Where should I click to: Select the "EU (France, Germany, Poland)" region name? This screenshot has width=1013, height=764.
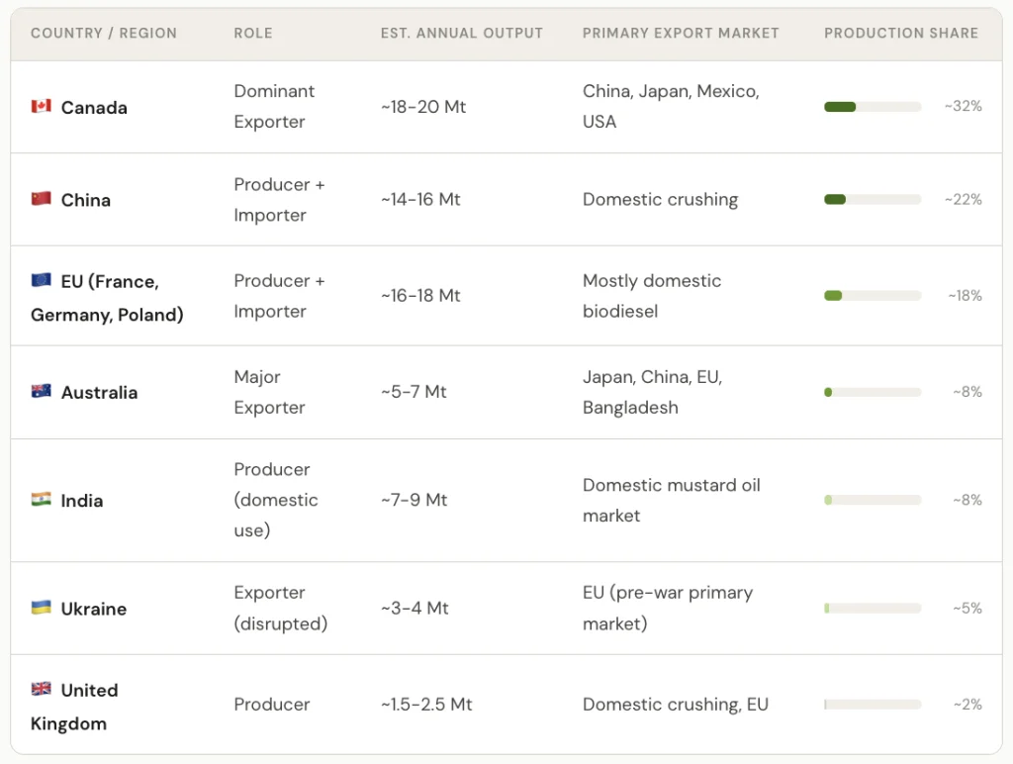click(107, 298)
